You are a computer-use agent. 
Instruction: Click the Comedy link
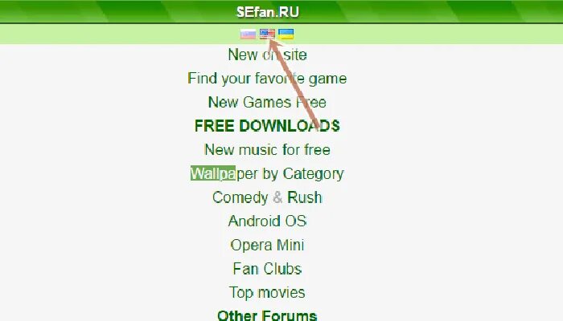240,197
